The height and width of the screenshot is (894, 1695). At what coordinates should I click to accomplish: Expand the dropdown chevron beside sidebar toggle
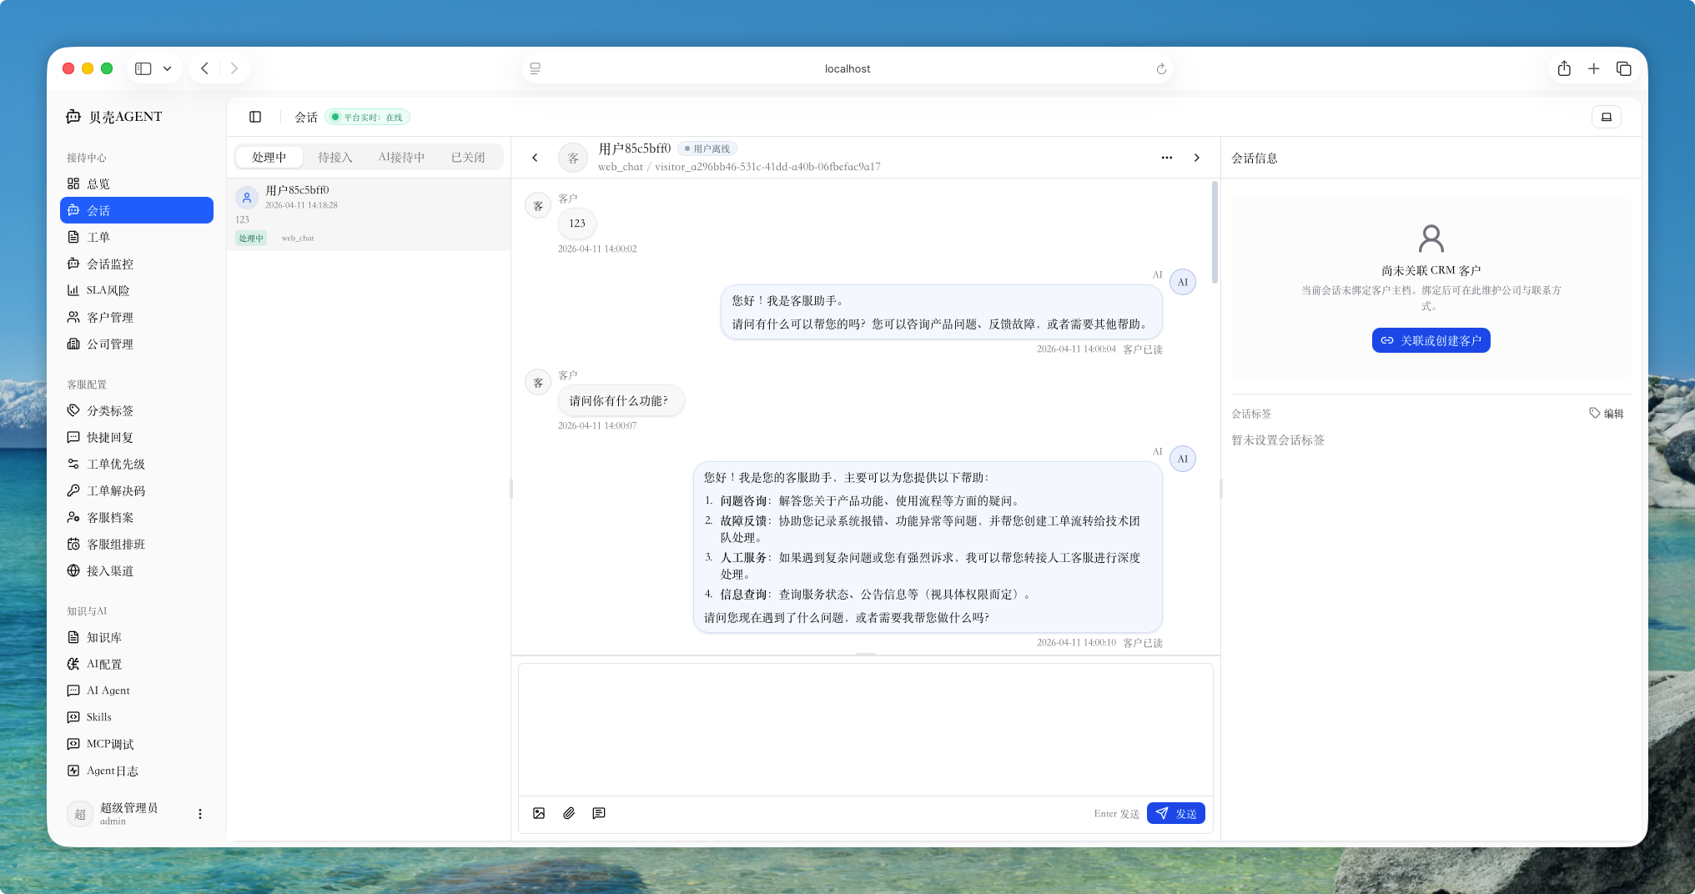point(166,68)
